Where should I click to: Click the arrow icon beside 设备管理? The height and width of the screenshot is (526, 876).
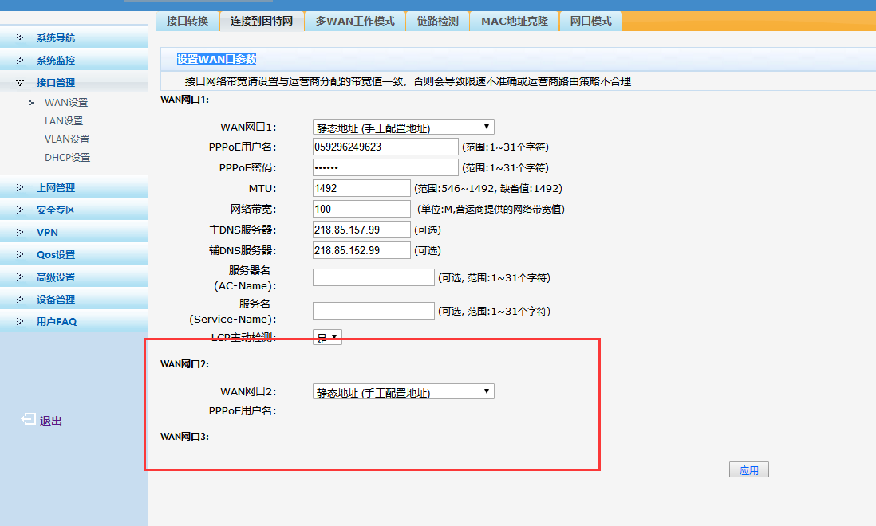(x=20, y=300)
